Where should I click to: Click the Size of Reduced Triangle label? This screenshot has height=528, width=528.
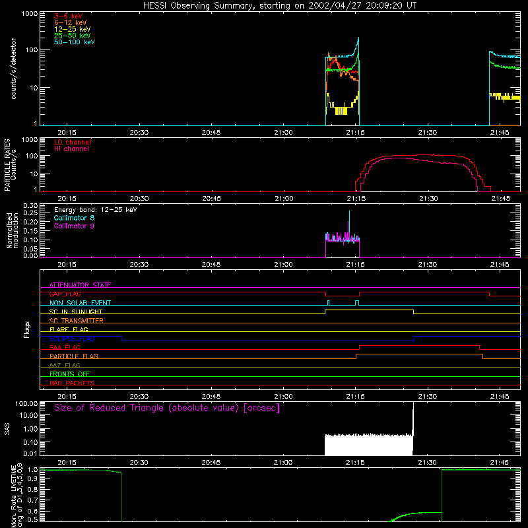tap(167, 408)
